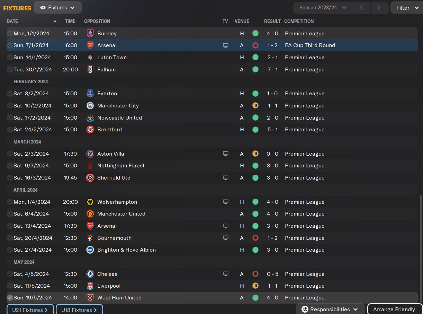Image resolution: width=423 pixels, height=314 pixels.
Task: Sort by the Date column header
Action: pos(12,21)
